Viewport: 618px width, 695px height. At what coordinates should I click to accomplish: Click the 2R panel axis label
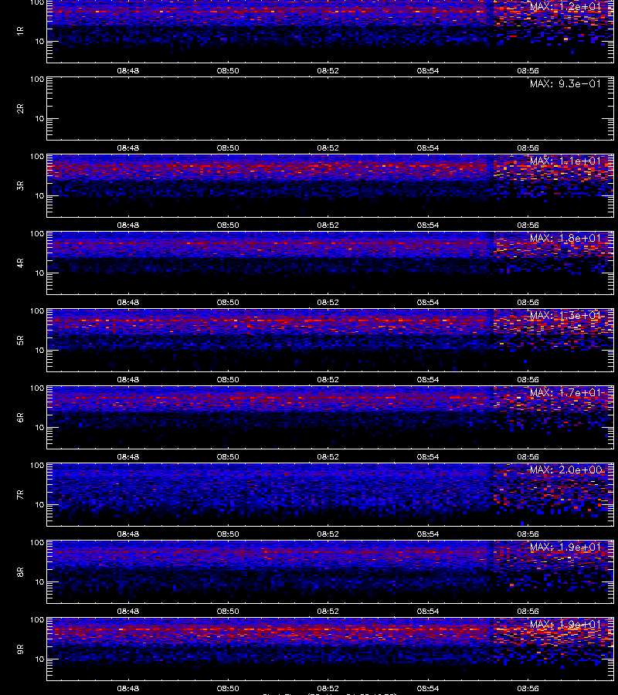(x=20, y=109)
